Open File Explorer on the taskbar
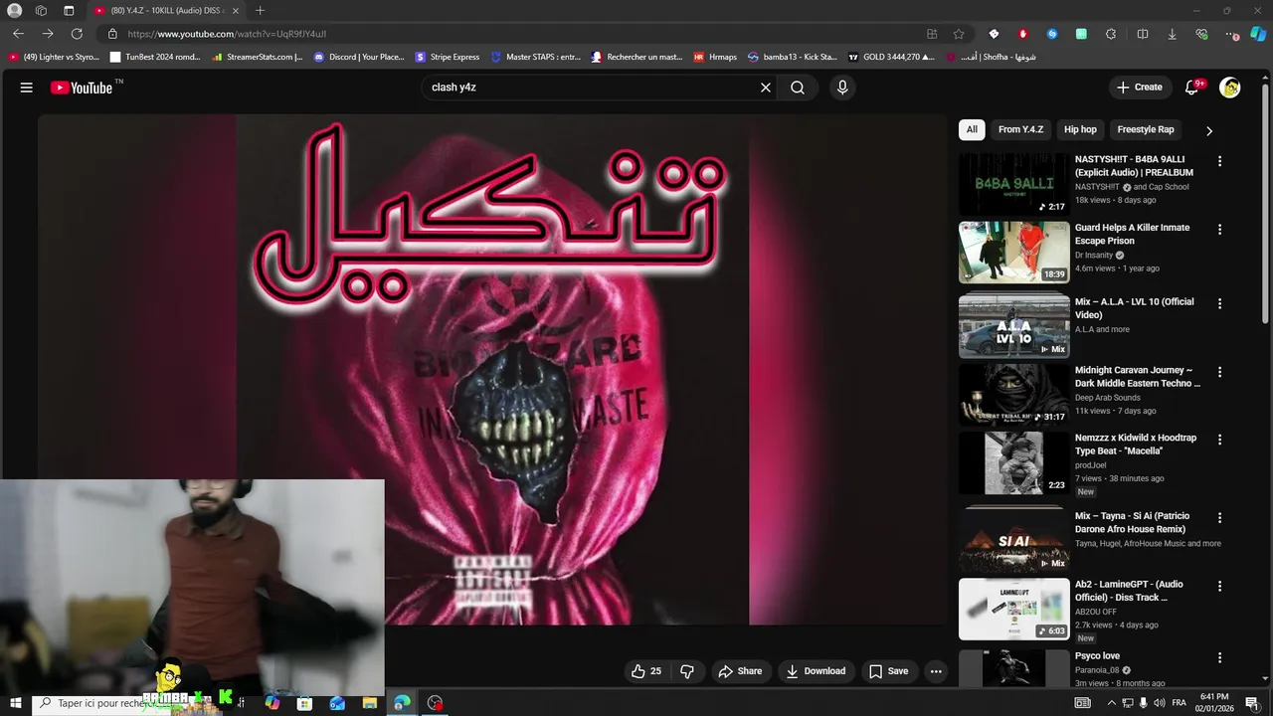 tap(370, 703)
